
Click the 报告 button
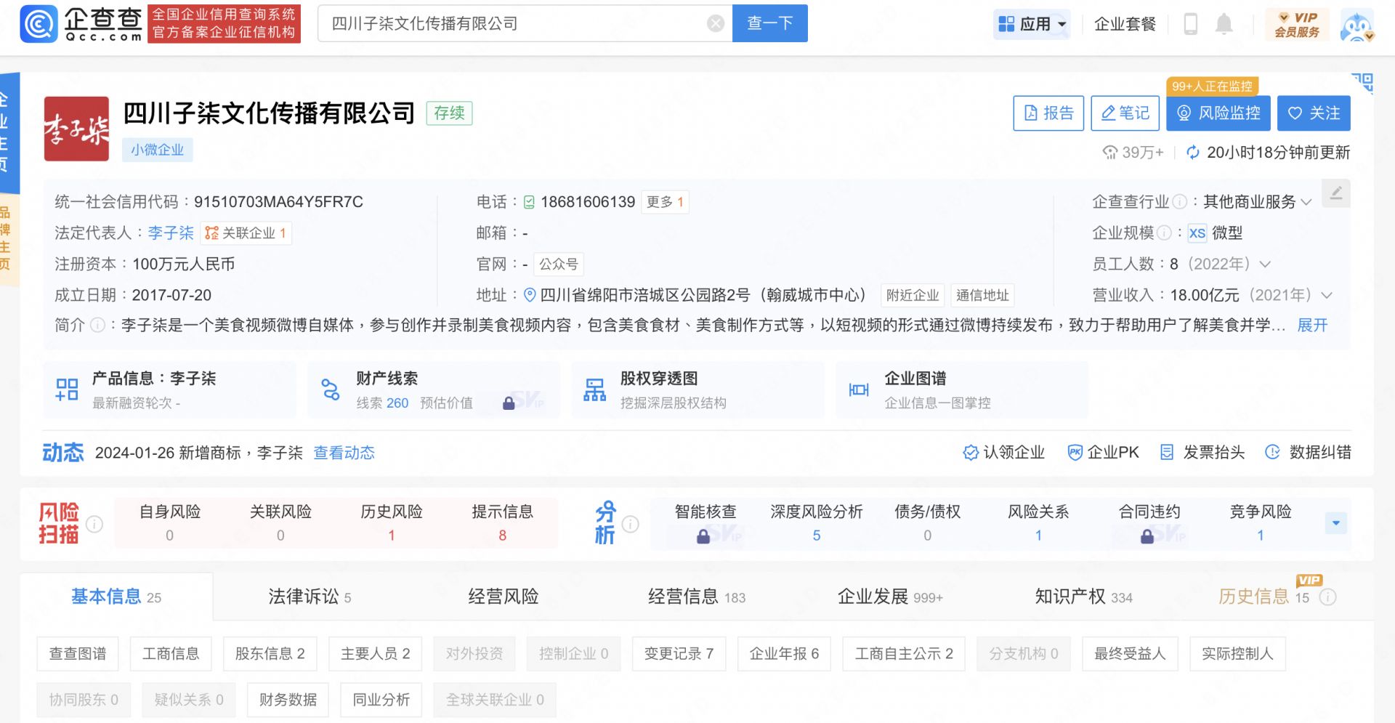(x=1048, y=113)
